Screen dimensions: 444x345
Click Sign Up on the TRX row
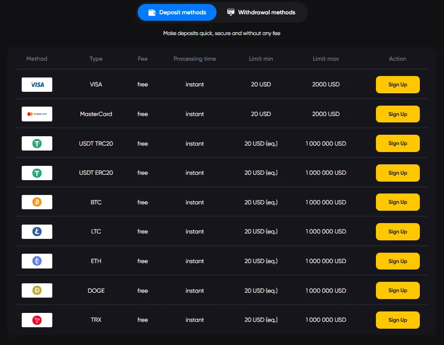coord(398,320)
